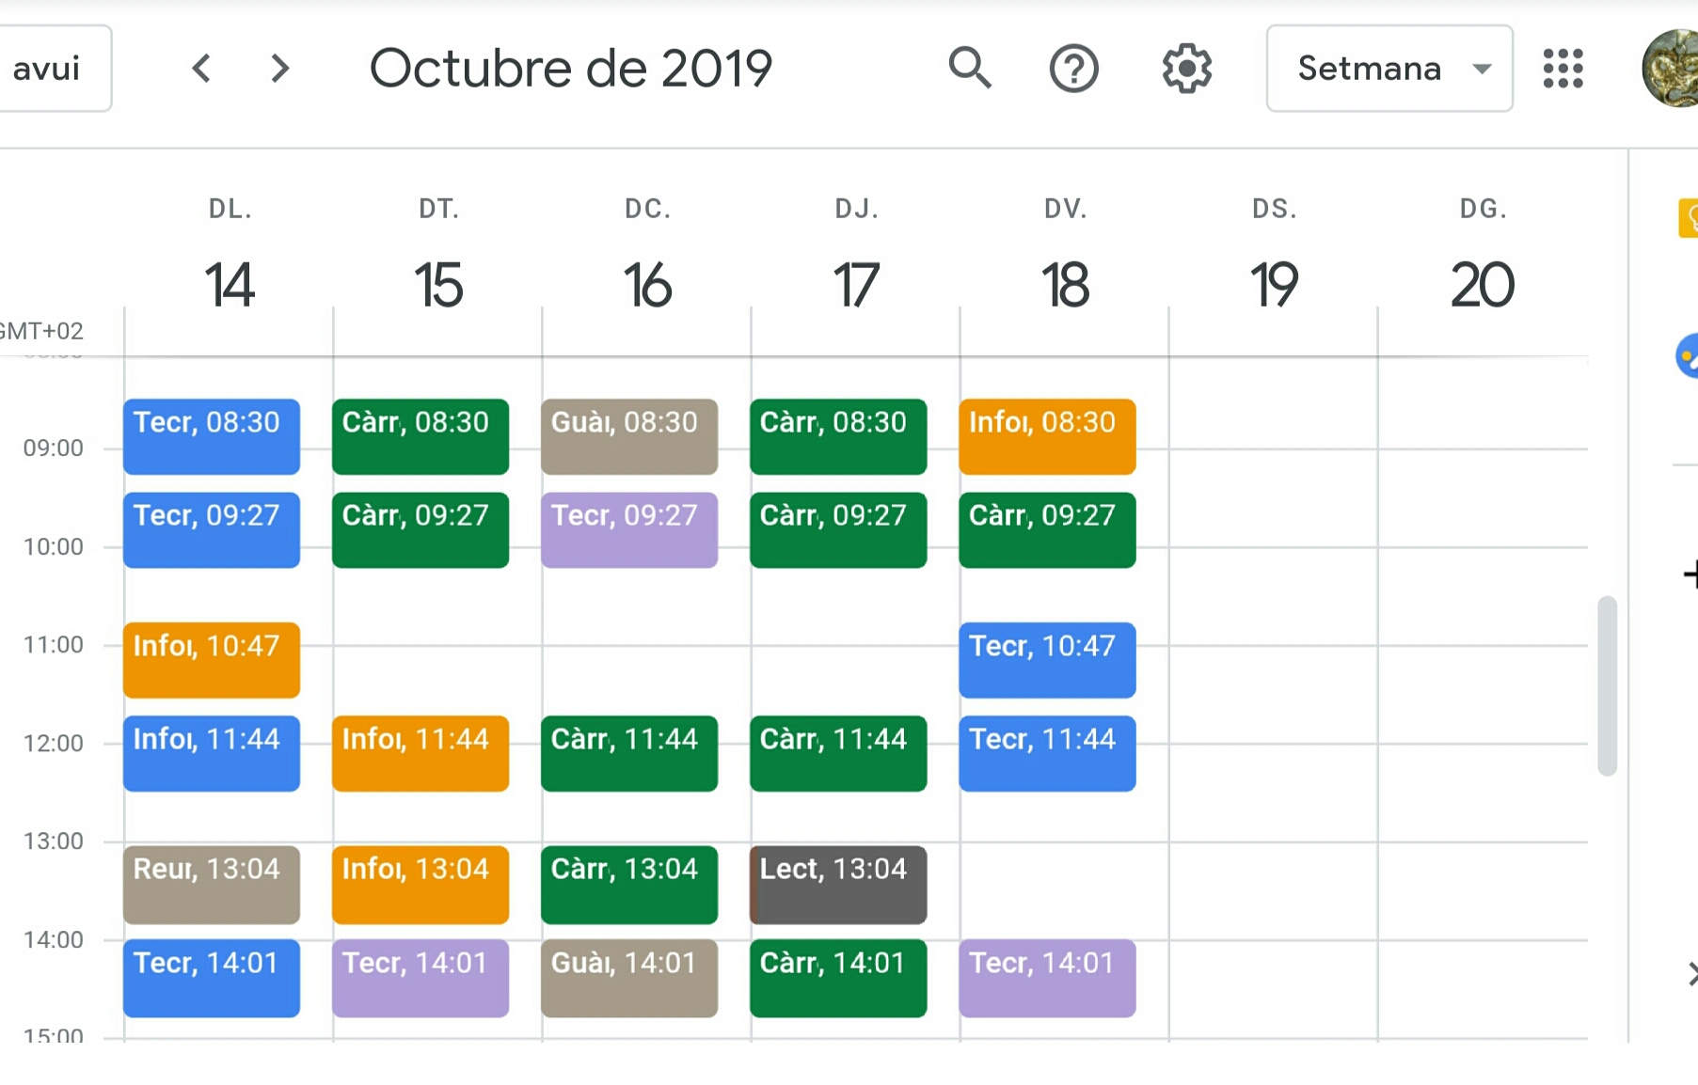The height and width of the screenshot is (1085, 1698).
Task: Open the settings gear menu
Action: tap(1187, 68)
